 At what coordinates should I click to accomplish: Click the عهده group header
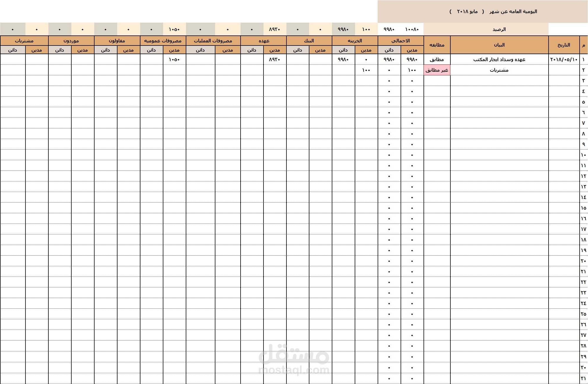pyautogui.click(x=264, y=41)
